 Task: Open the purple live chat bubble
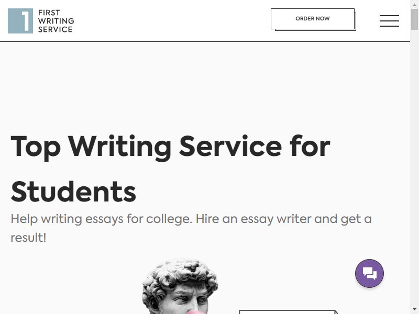coord(369,273)
